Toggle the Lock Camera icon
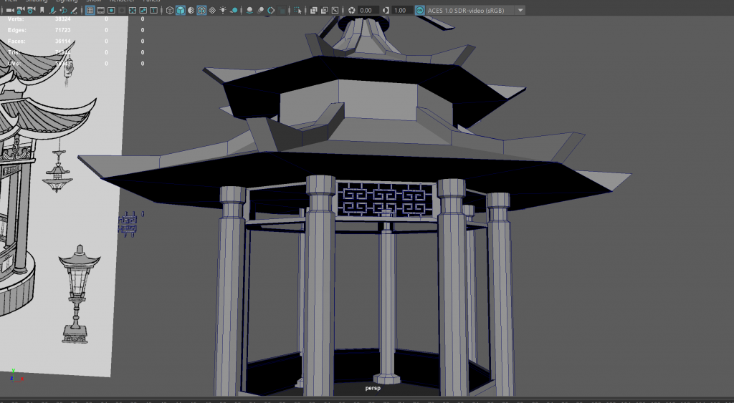The image size is (734, 403). [21, 10]
